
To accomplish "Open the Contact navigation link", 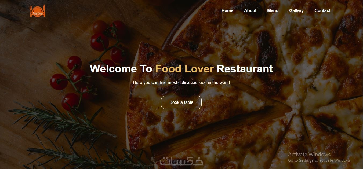I will pos(322,11).
